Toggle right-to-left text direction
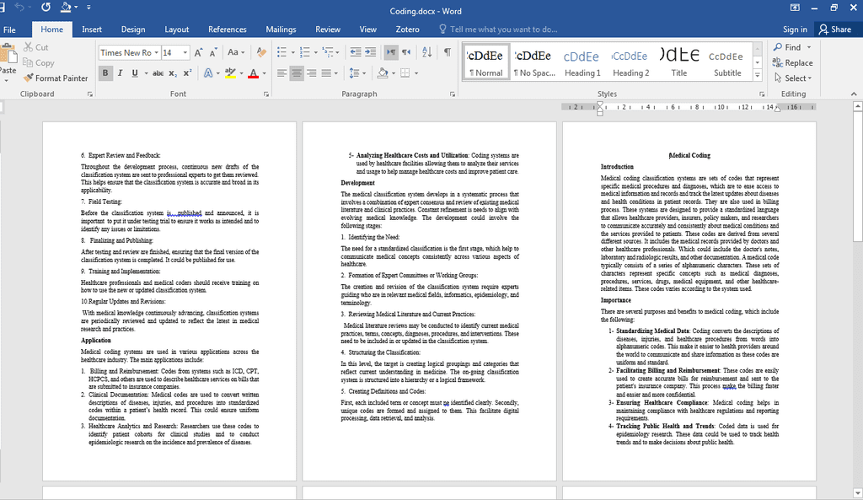This screenshot has height=500, width=863. tap(406, 52)
